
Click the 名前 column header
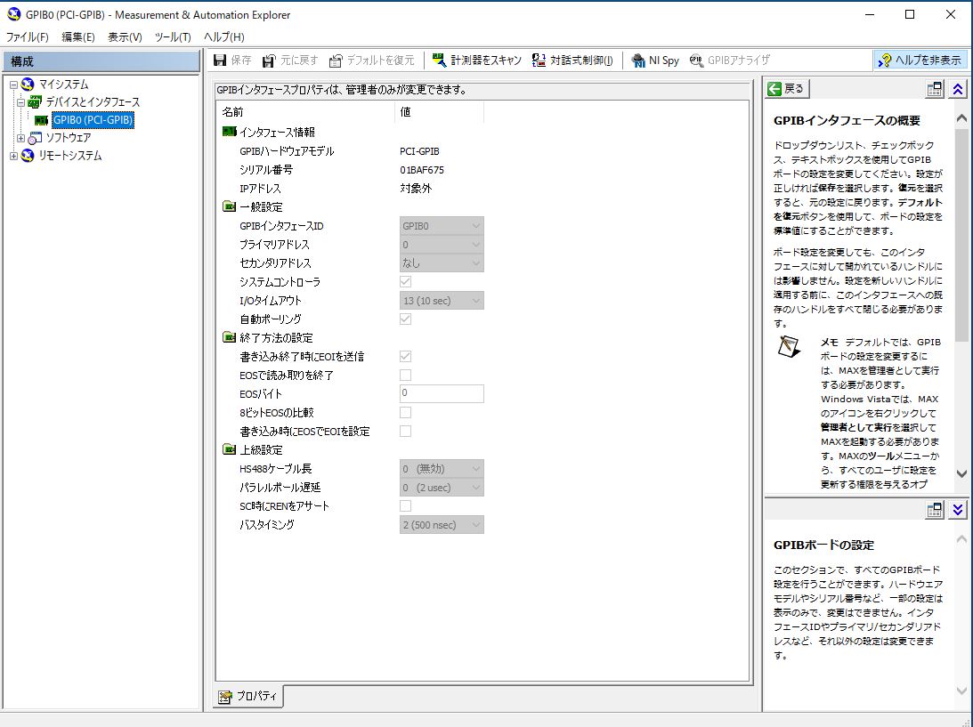[307, 111]
